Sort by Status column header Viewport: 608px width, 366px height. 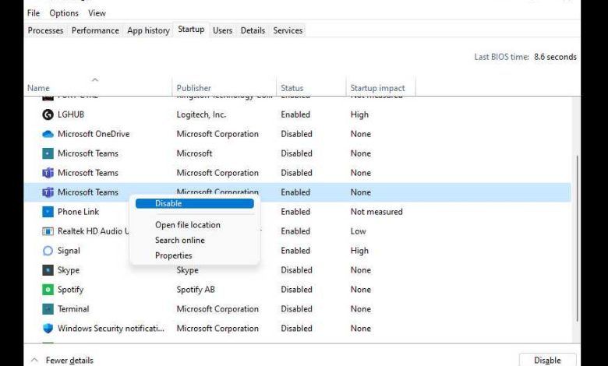point(292,88)
